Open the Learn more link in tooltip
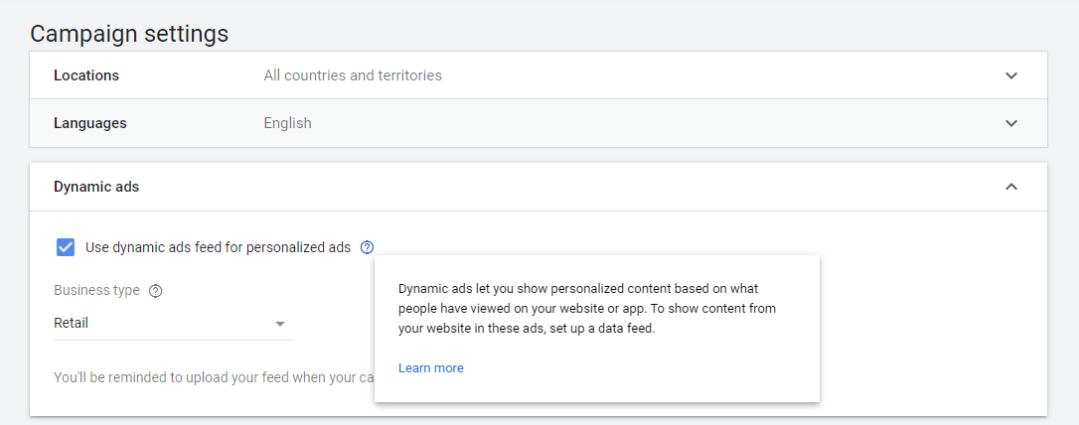 coord(430,368)
